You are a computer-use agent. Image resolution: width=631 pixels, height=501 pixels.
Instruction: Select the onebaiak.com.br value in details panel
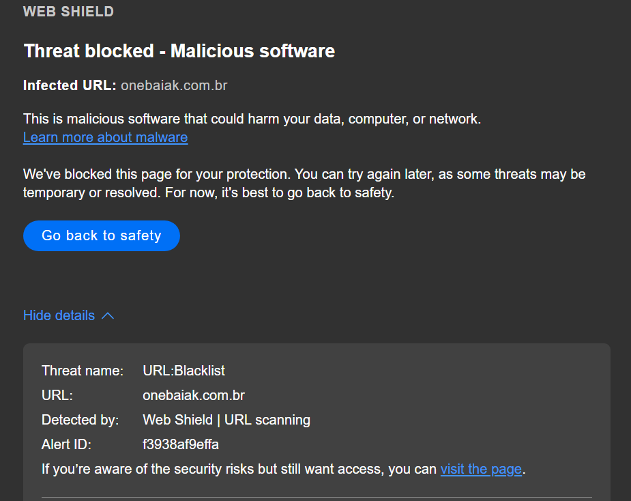pos(193,395)
